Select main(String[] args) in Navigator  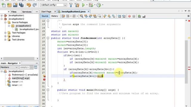click(21, 78)
